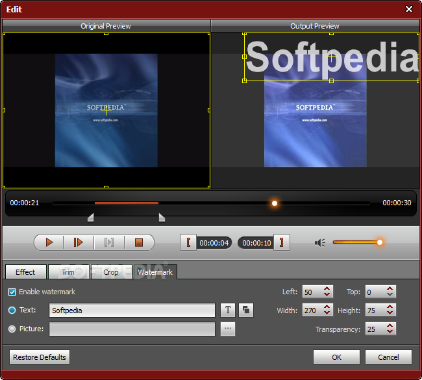Start playback with the Play button
The image size is (422, 380).
[x=49, y=242]
